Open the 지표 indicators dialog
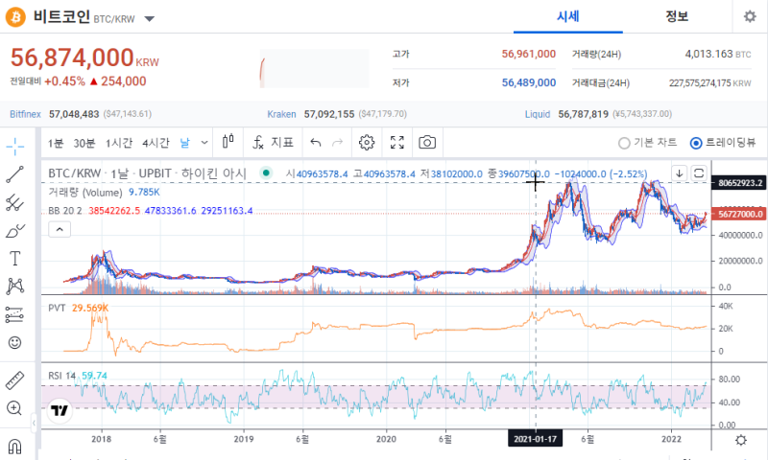 point(273,142)
